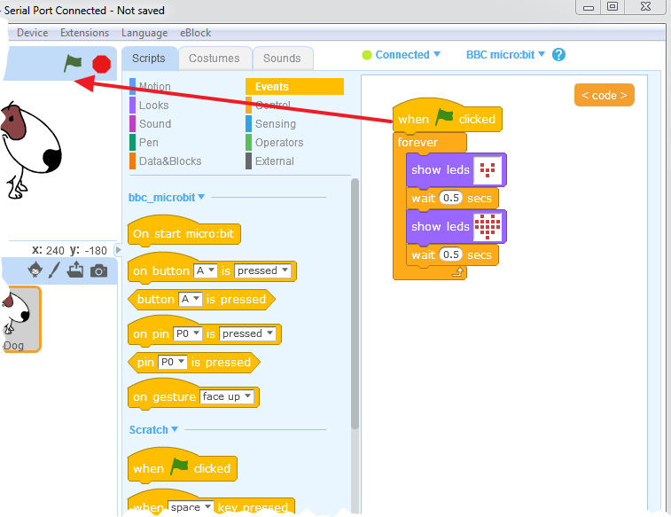This screenshot has height=517, width=671.
Task: Click small heart LED pattern image
Action: click(x=488, y=170)
